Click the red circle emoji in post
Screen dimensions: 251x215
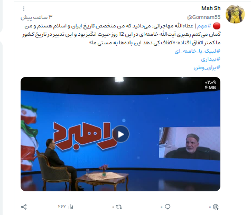(x=217, y=26)
